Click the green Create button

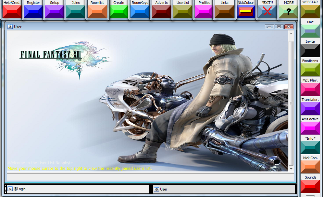pos(119,12)
